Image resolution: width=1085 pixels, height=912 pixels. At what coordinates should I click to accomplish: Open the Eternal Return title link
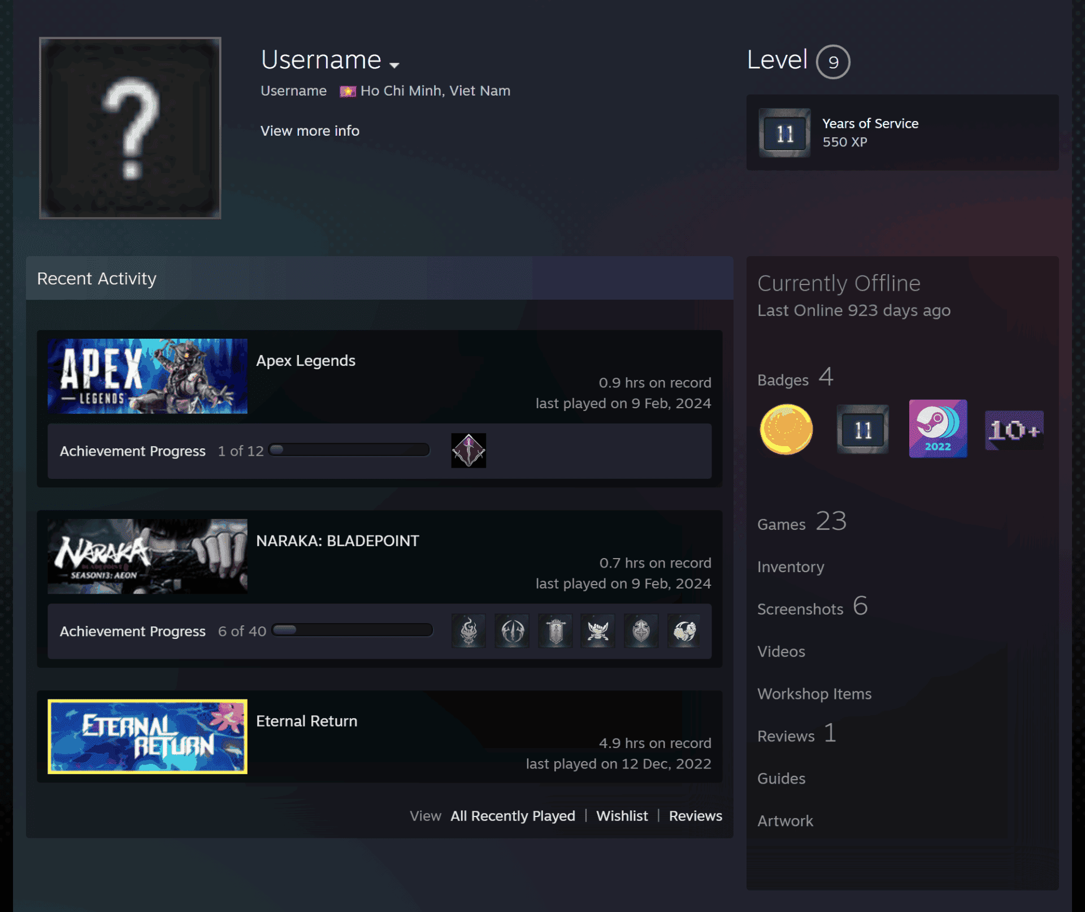[x=306, y=721]
